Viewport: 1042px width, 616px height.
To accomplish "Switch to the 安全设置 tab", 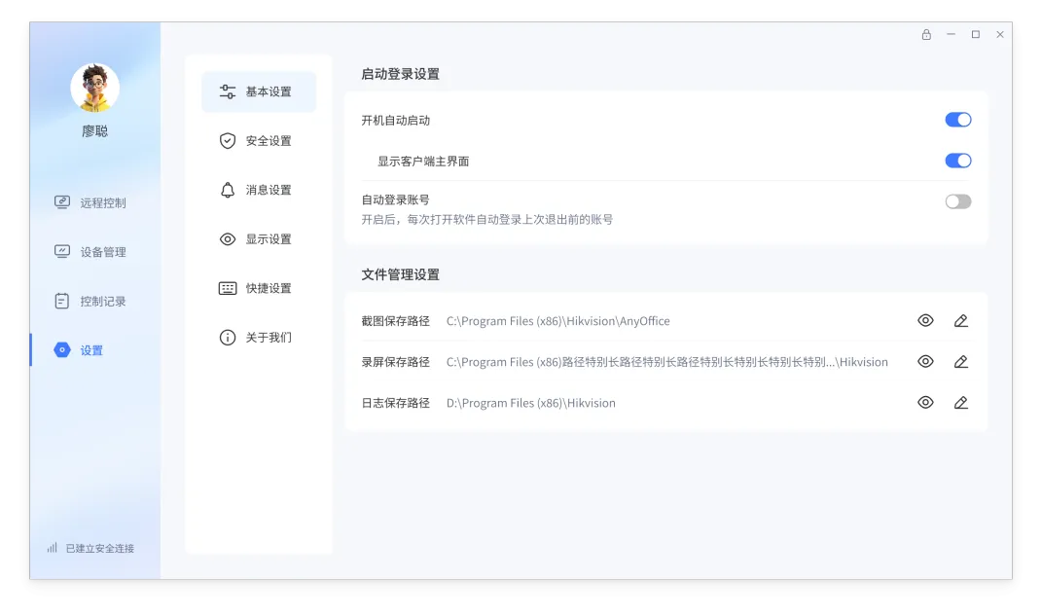I will point(258,140).
